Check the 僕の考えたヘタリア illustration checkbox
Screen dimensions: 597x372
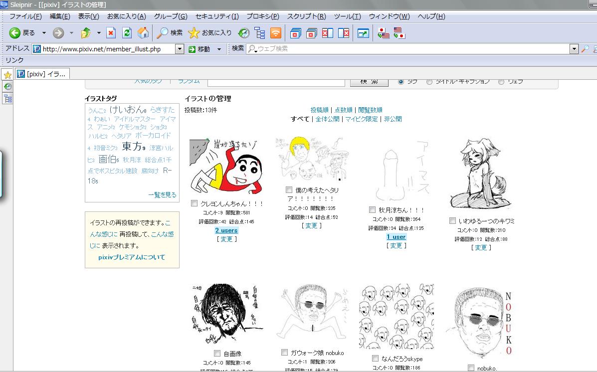click(x=289, y=189)
